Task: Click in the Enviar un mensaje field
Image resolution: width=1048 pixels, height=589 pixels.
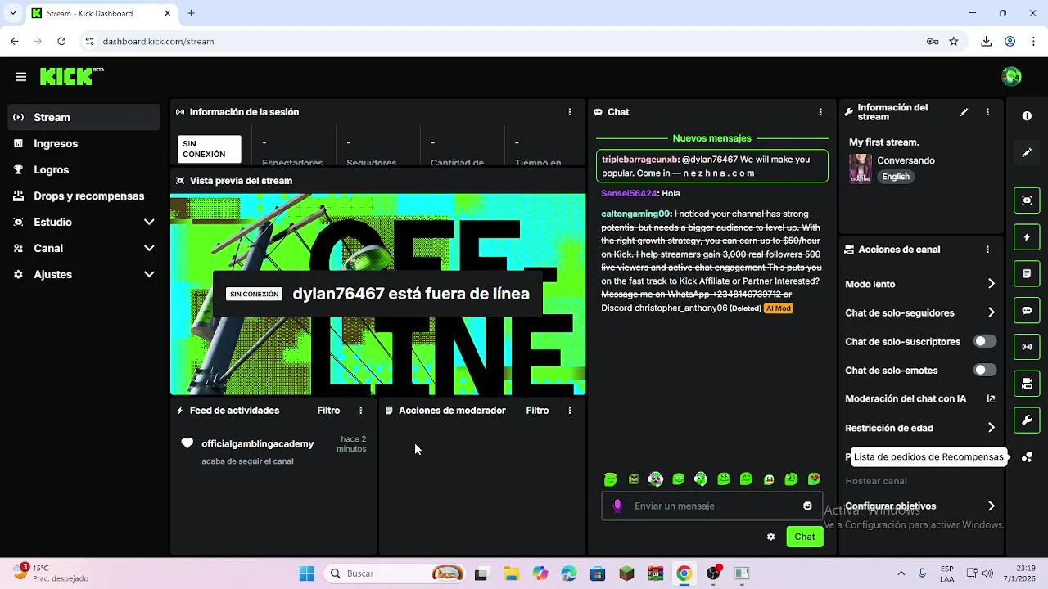Action: (x=712, y=506)
